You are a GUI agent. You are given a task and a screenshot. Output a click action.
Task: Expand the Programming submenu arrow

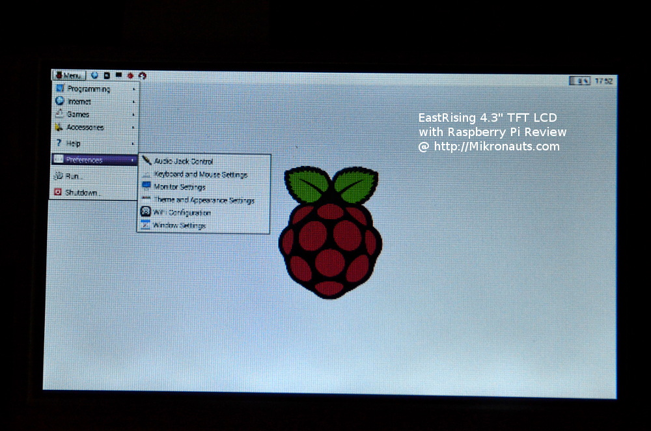pyautogui.click(x=133, y=89)
